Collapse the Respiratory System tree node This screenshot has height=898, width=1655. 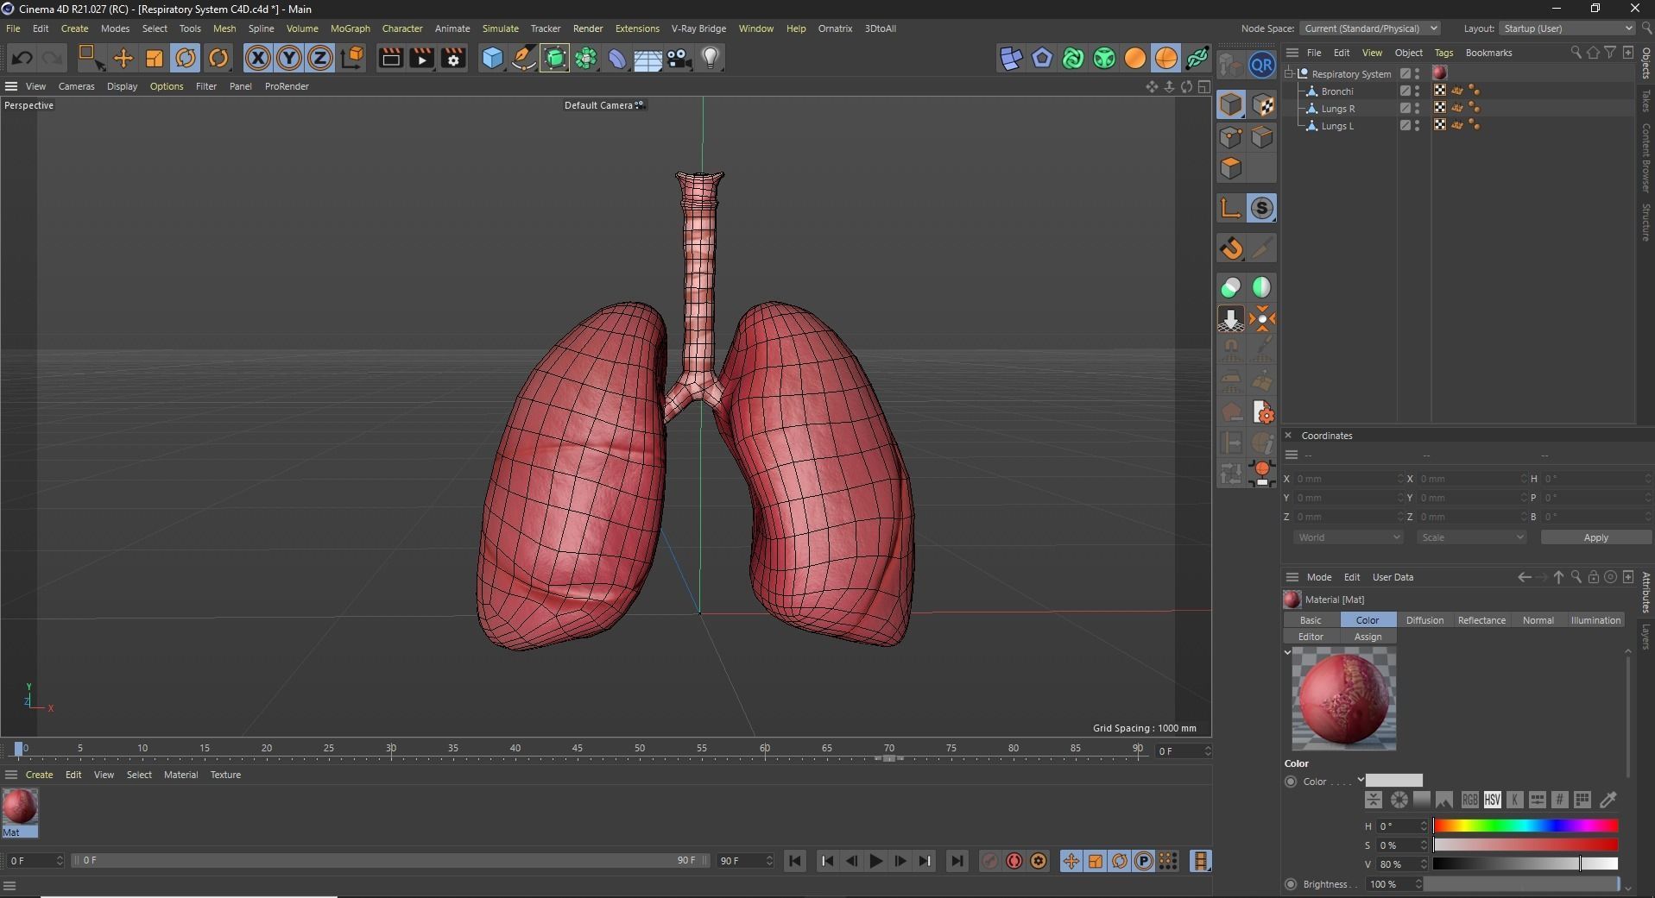pos(1289,74)
